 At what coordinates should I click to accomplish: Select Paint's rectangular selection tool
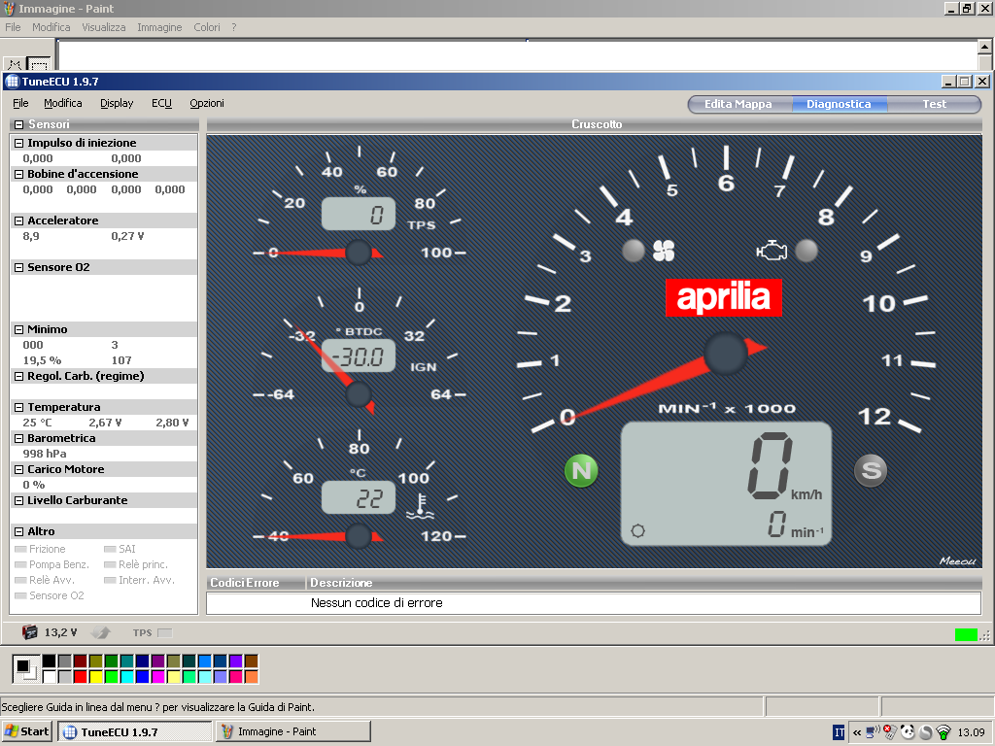coord(39,64)
